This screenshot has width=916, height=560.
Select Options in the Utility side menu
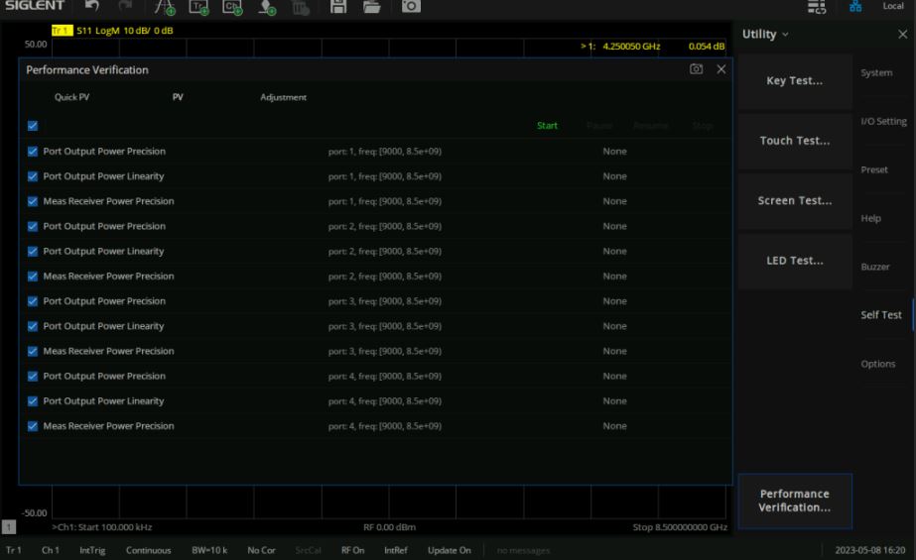(877, 364)
